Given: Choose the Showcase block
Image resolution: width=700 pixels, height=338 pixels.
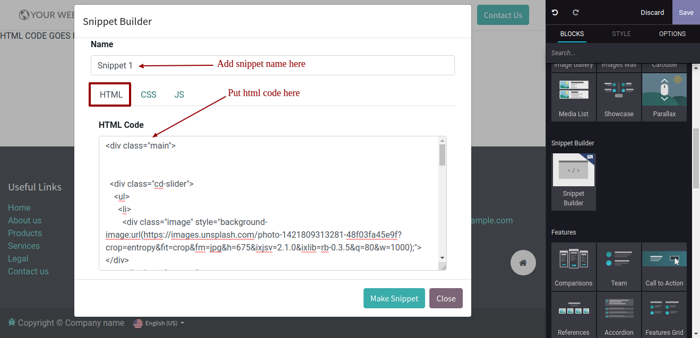Looking at the screenshot, I should 619,97.
